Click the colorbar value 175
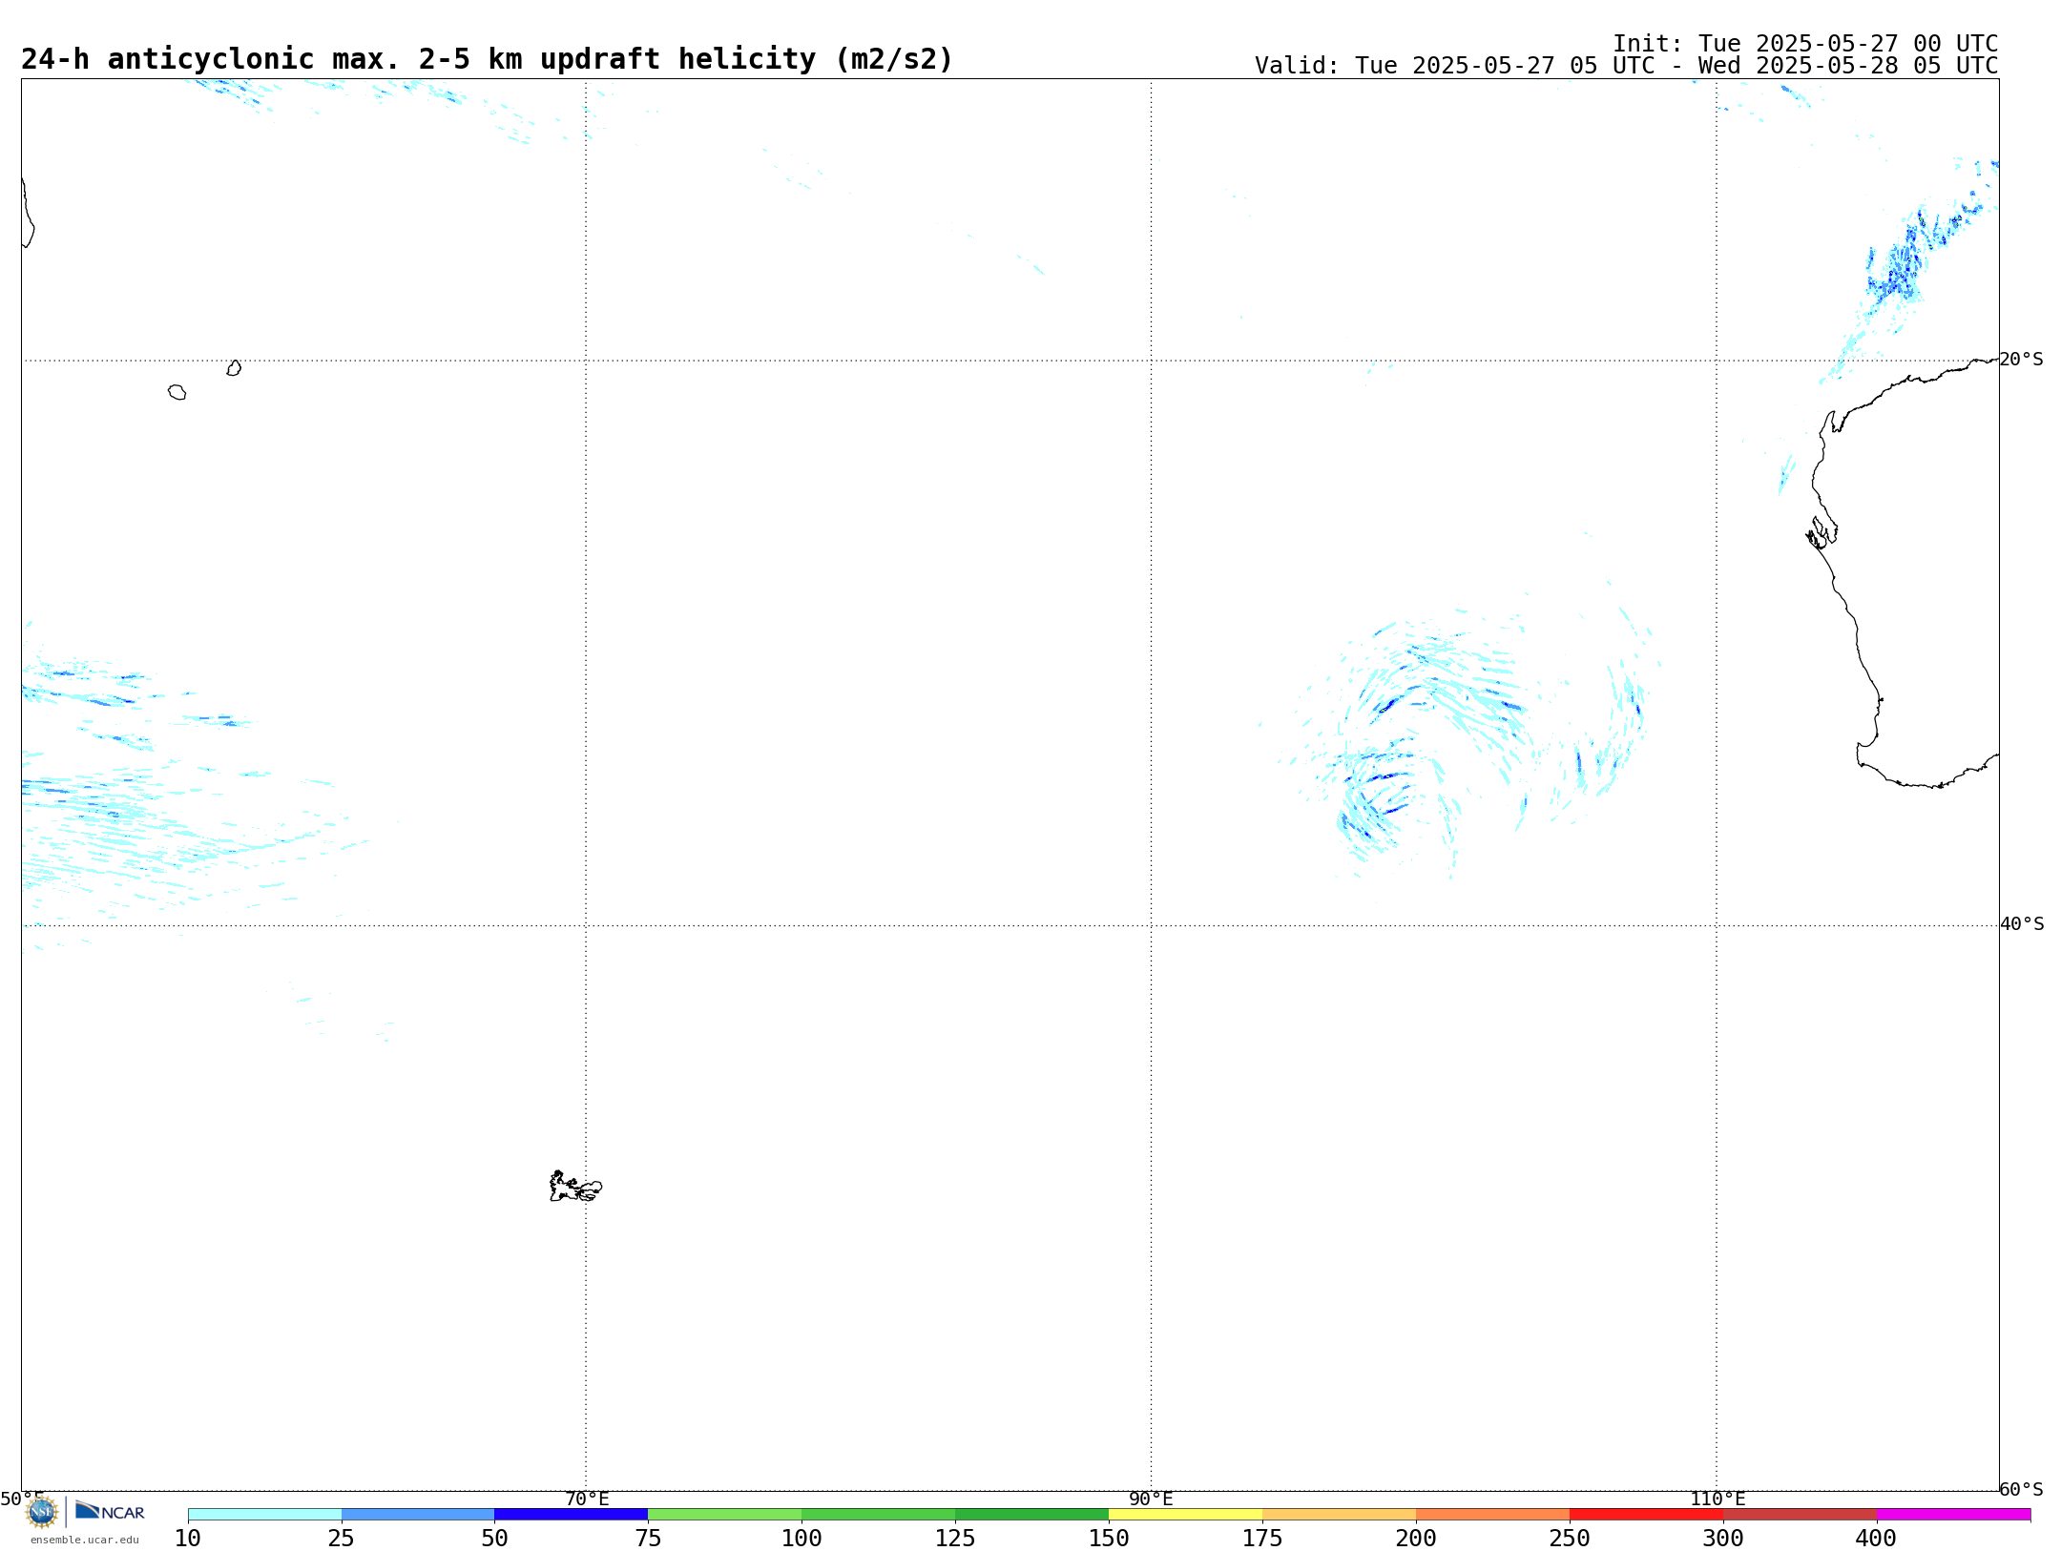This screenshot has height=1551, width=2061. (x=1262, y=1539)
